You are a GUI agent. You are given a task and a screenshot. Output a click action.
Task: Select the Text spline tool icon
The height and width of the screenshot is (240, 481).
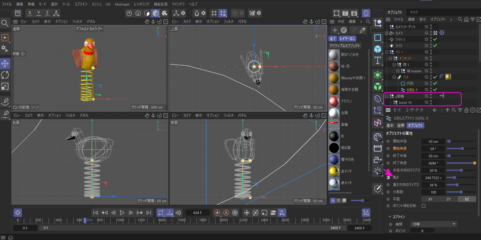378,60
